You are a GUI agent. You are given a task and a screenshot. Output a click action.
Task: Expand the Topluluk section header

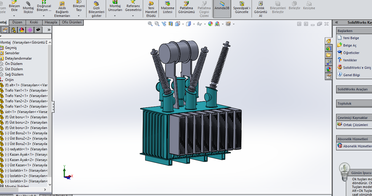[354, 103]
